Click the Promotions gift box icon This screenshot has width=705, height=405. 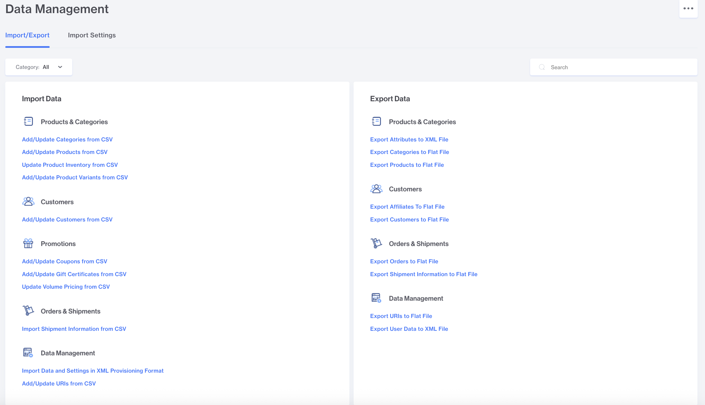28,244
